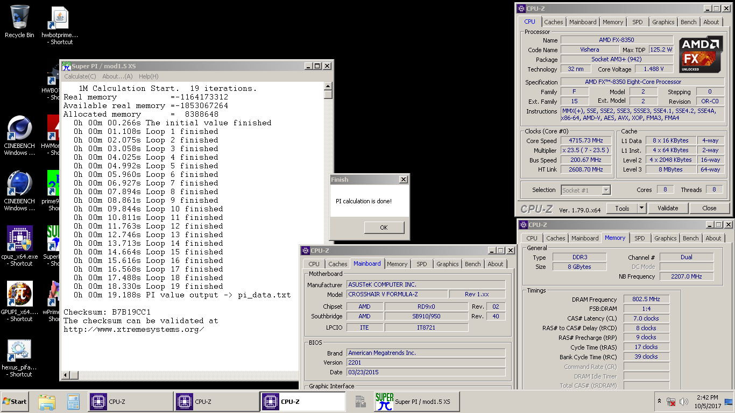The height and width of the screenshot is (413, 735).
Task: Select Bench tab in Mainboard CPU-Z window
Action: (x=473, y=264)
